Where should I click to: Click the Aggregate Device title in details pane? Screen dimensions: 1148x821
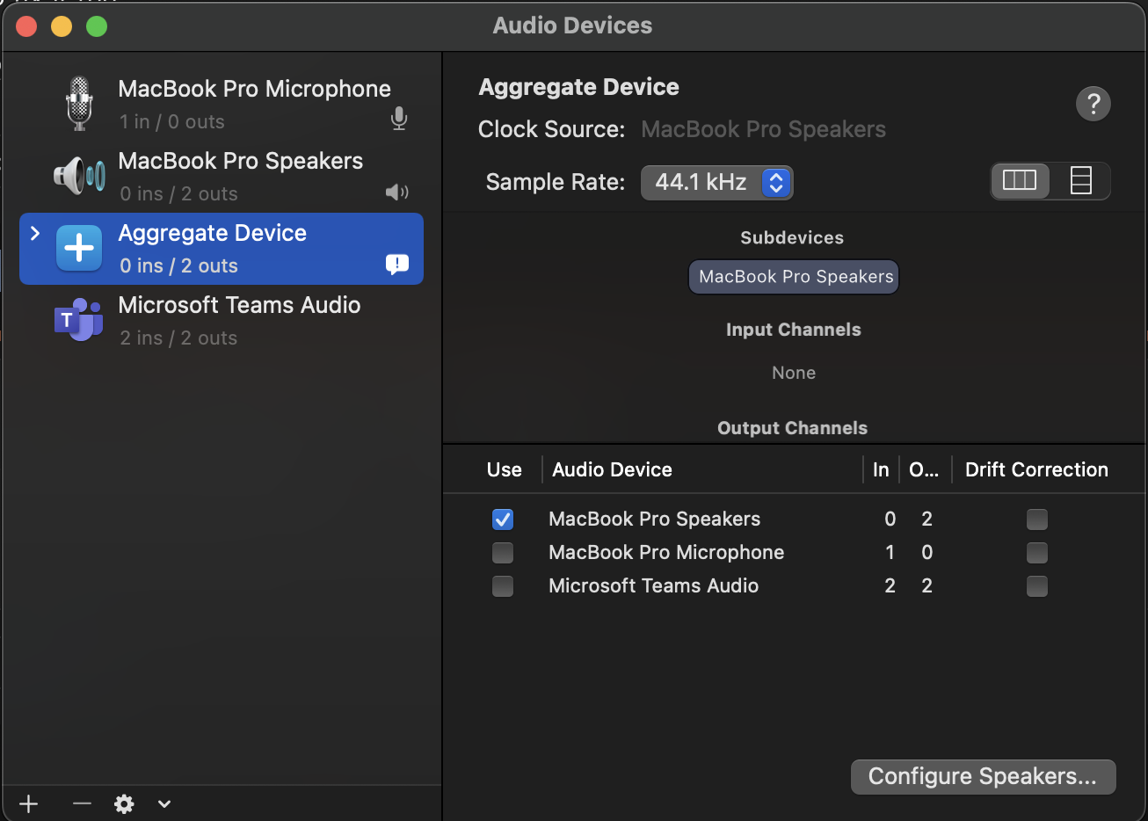tap(578, 87)
